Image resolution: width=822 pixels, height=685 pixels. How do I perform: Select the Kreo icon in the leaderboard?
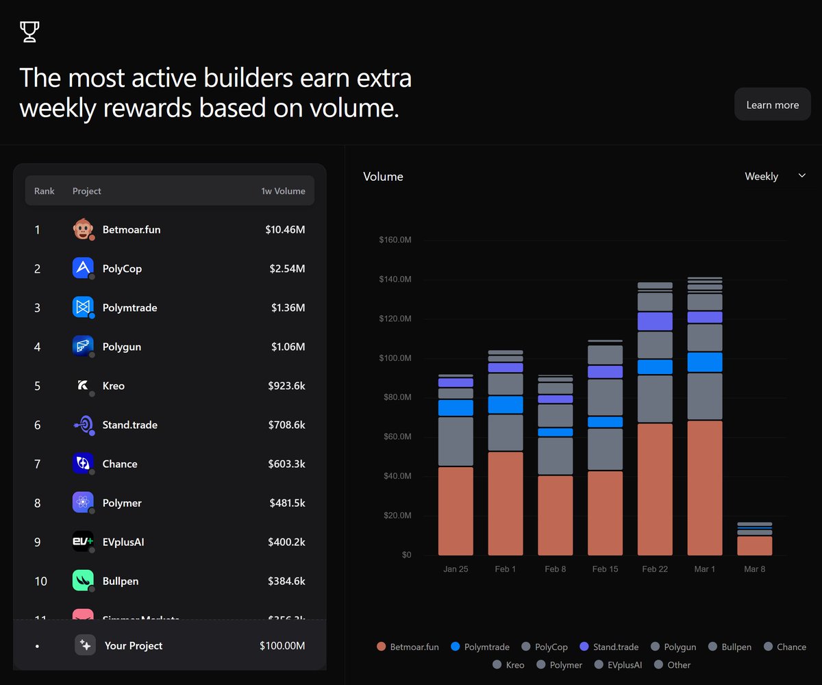click(83, 385)
